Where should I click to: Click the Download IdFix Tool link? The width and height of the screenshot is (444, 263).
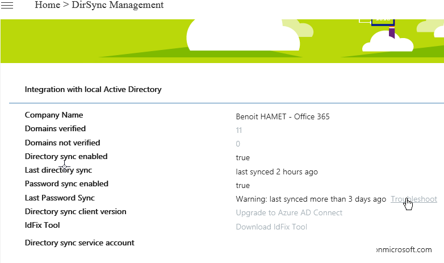point(271,227)
